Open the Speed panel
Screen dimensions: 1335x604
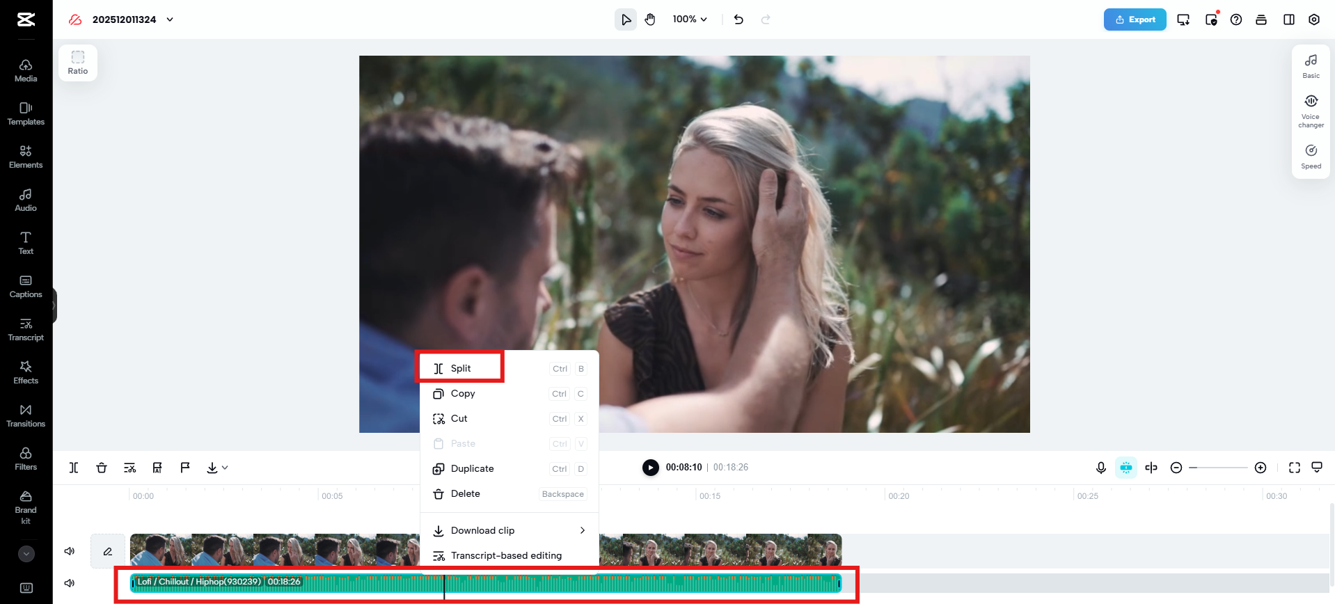1311,157
